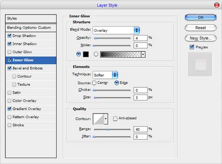Enable the Anti-aliased checkbox
Viewport: 222px width, 164px height.
click(115, 118)
